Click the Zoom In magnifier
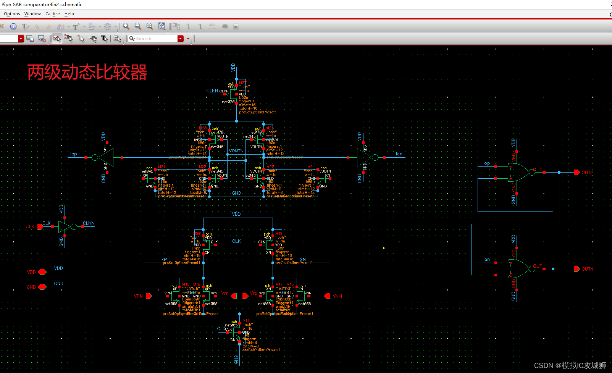612x373 pixels. [x=126, y=26]
